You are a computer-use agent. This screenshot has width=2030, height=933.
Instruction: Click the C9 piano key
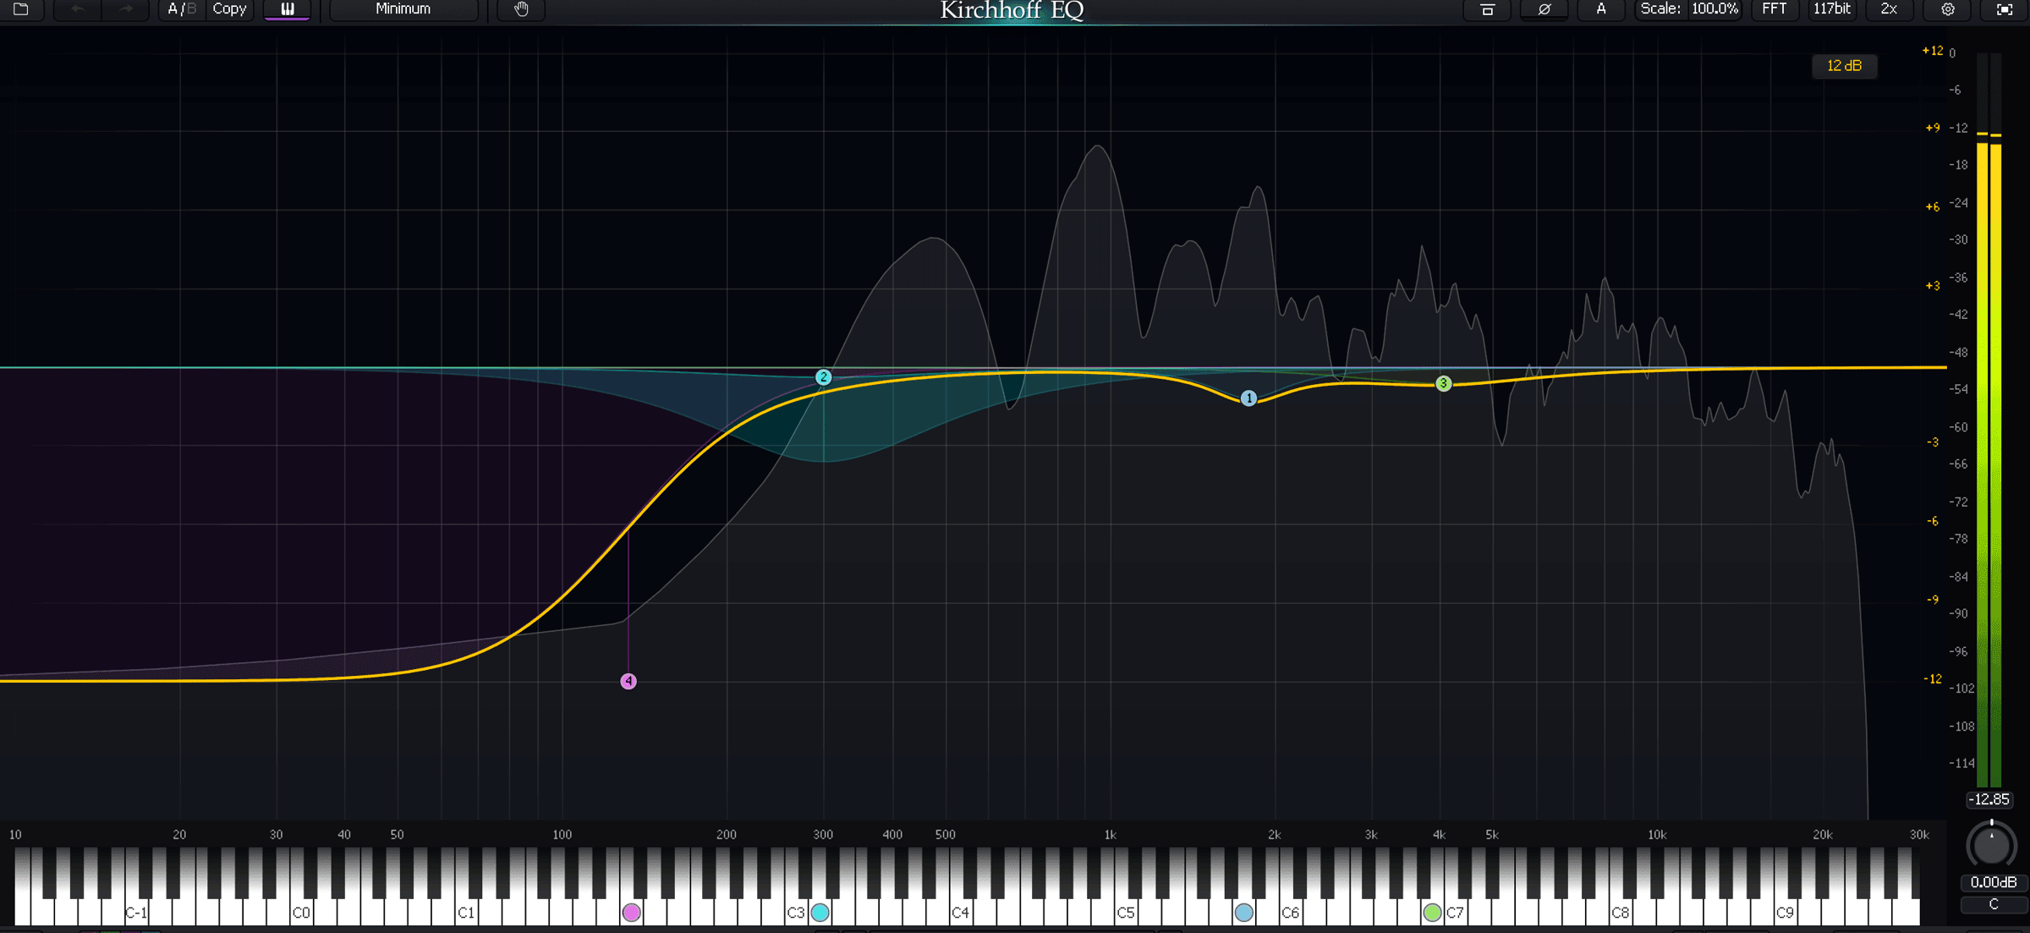tap(1785, 913)
